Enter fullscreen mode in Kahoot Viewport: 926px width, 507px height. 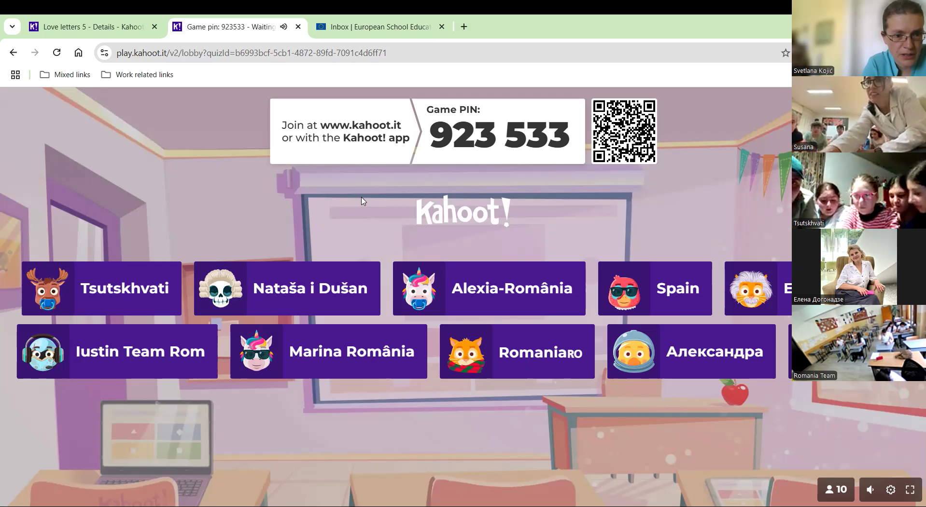[910, 490]
